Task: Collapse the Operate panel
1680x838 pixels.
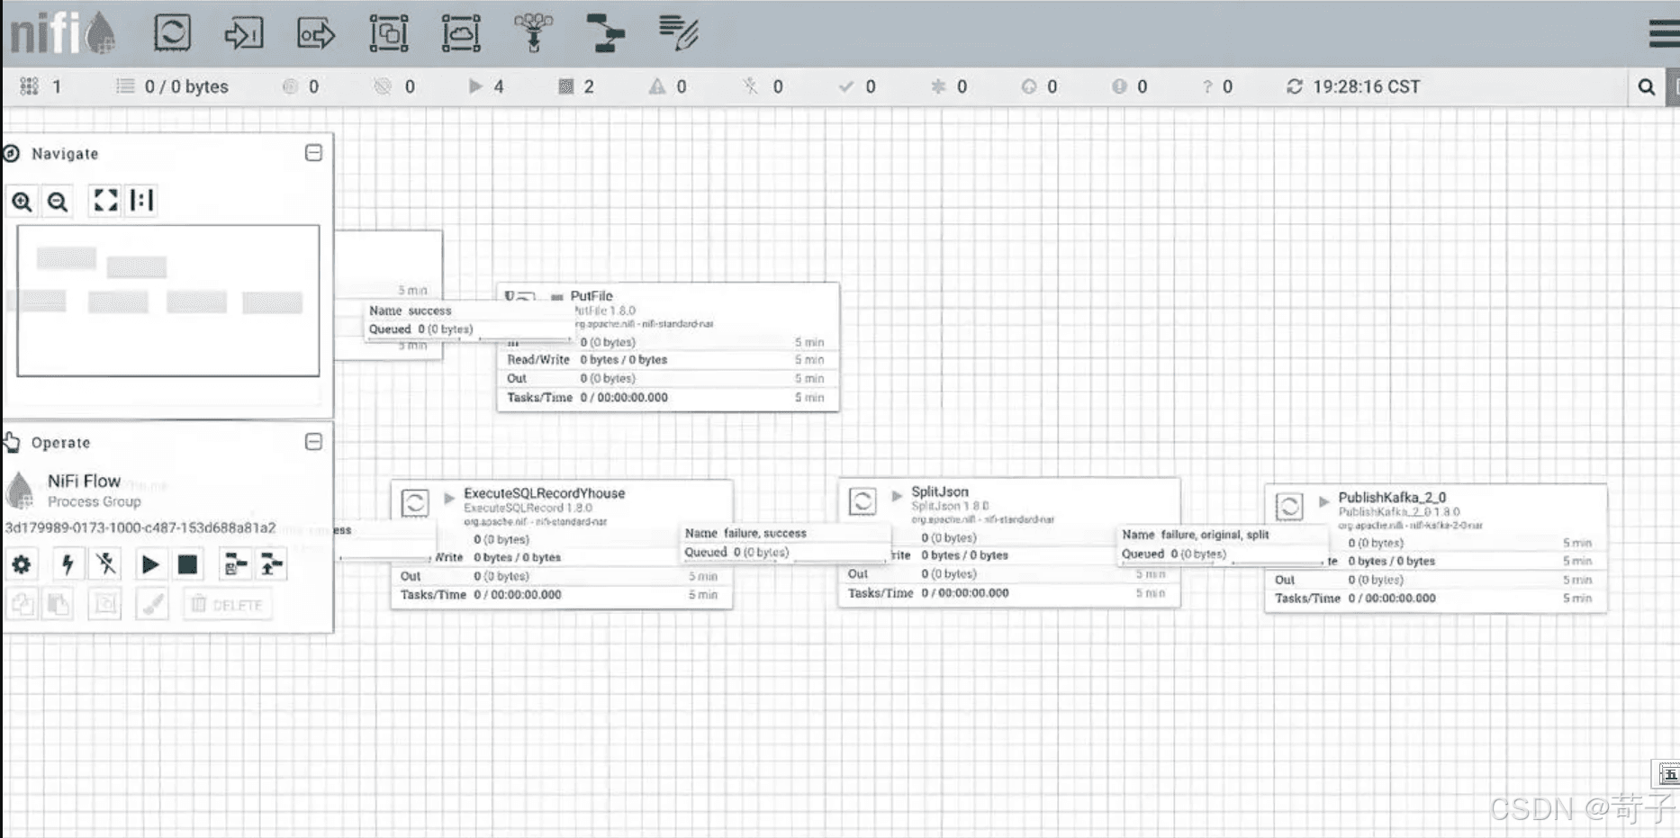Action: pyautogui.click(x=313, y=442)
